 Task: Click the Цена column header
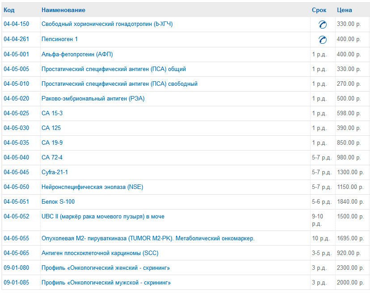pyautogui.click(x=344, y=10)
